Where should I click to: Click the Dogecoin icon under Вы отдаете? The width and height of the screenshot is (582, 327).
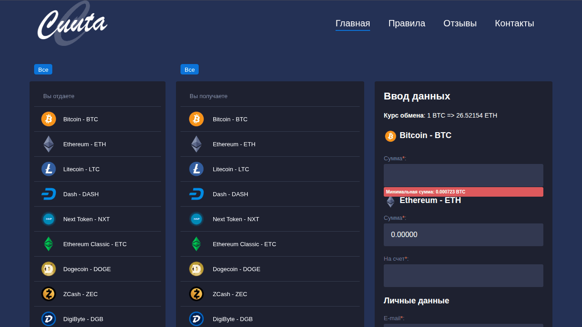click(x=49, y=269)
